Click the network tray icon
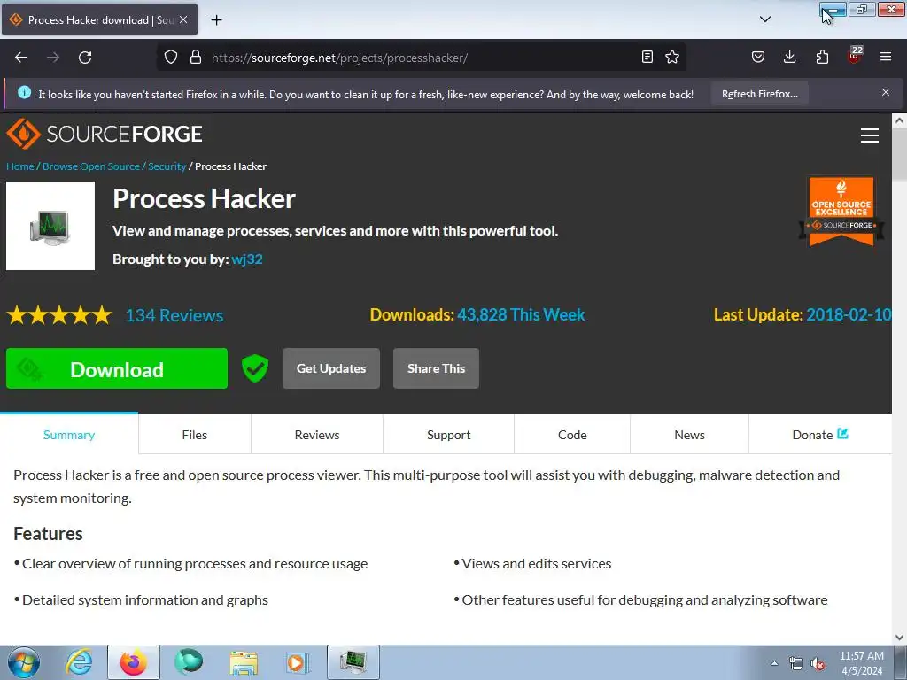The width and height of the screenshot is (907, 680). point(796,663)
